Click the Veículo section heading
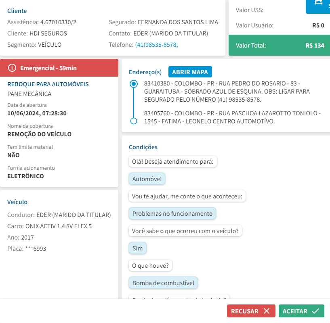This screenshot has width=330, height=323. tap(17, 202)
